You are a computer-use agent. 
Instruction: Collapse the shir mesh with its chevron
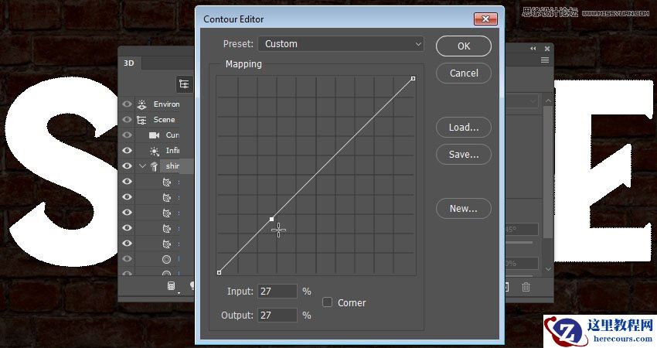point(142,166)
